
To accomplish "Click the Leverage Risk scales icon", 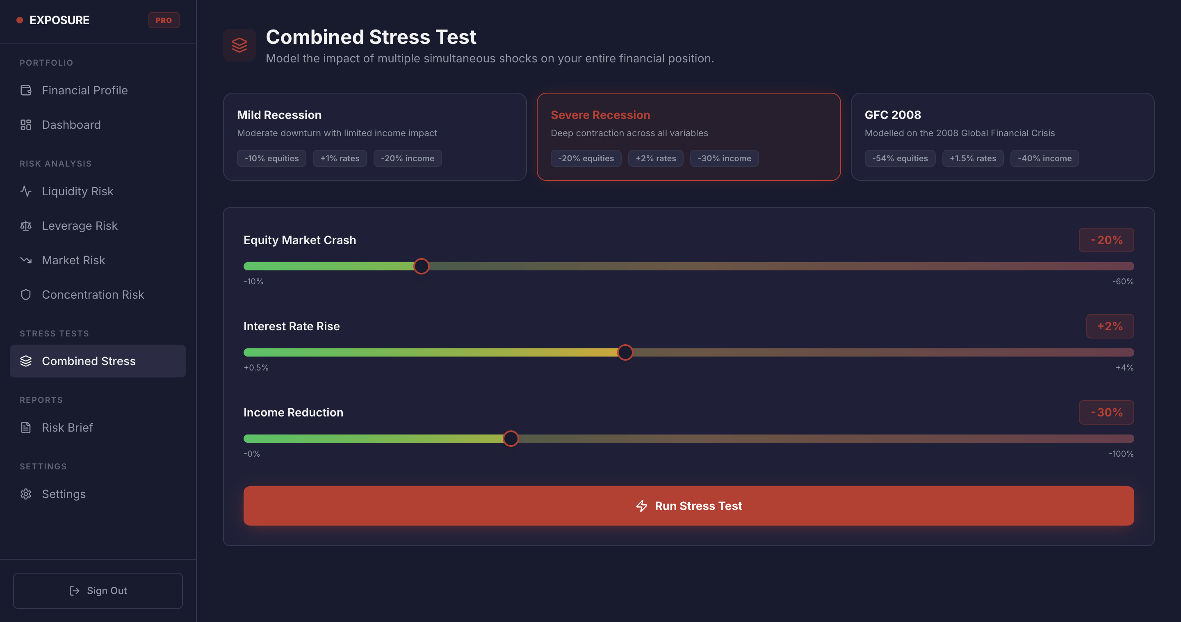I will (x=26, y=226).
